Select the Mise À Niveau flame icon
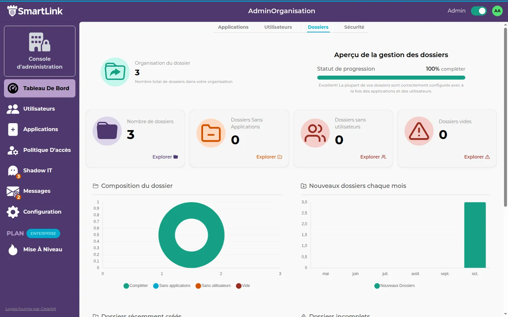Viewport: 508px width, 317px height. 13,250
